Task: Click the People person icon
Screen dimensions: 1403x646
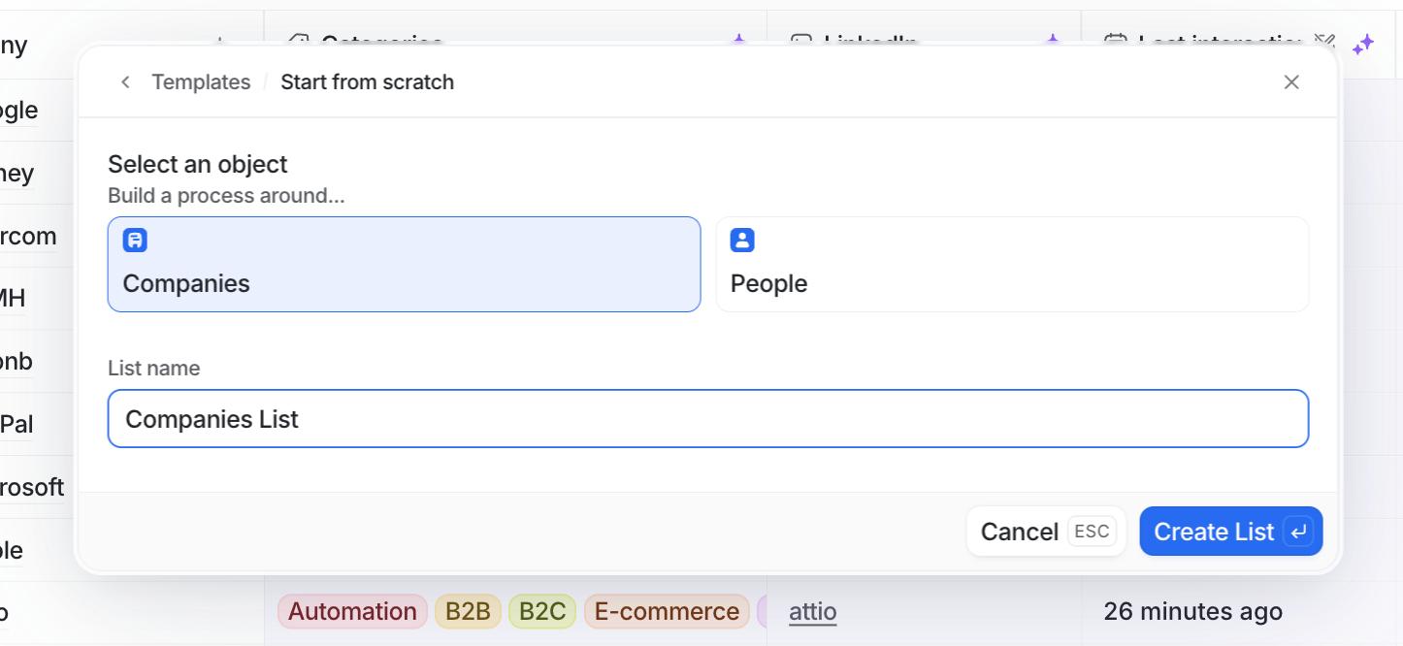Action: [742, 241]
